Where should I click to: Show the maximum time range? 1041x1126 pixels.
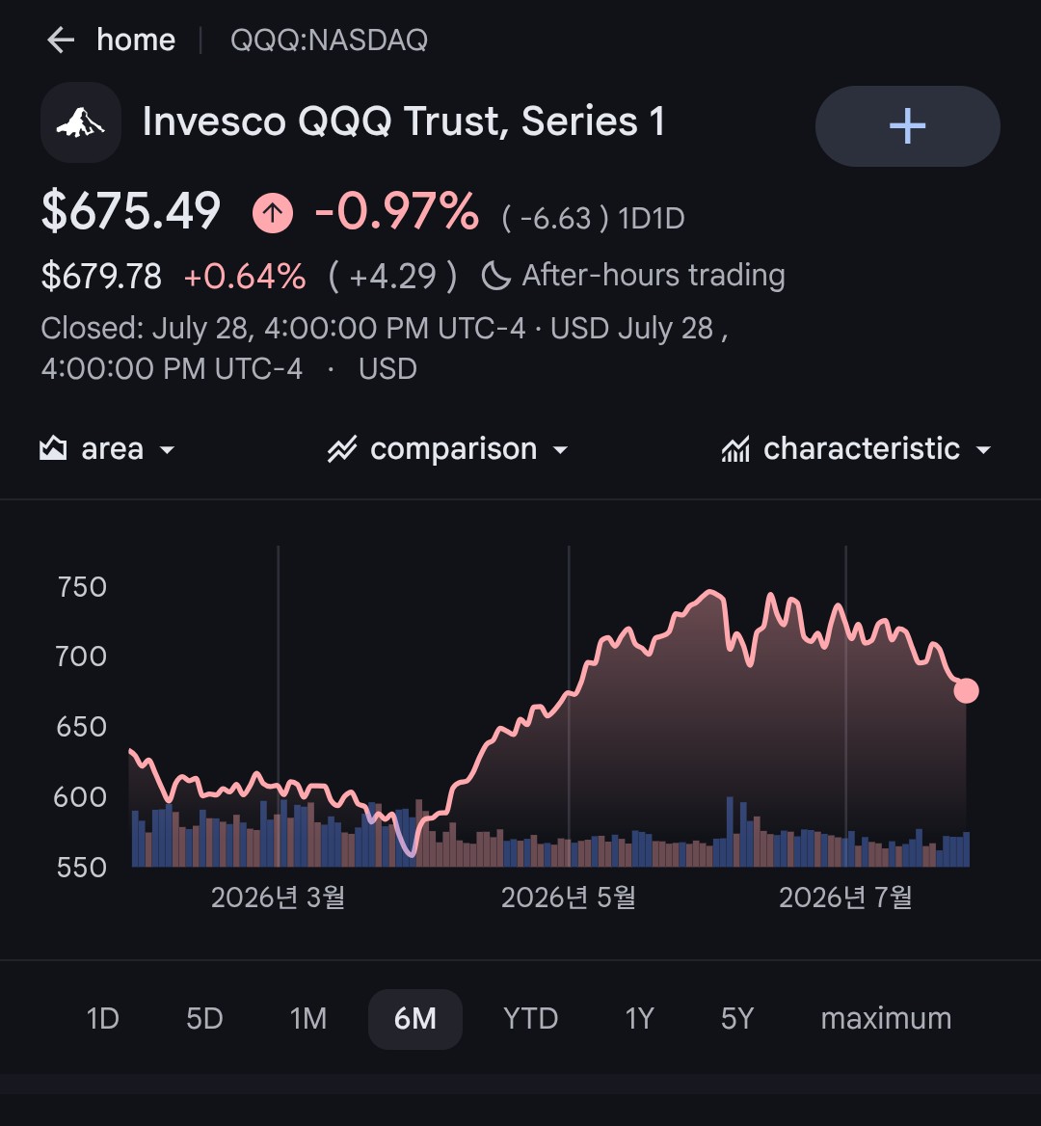886,1019
